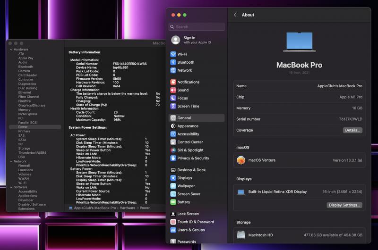The image size is (378, 250).
Task: Open Control Center icon in sidebar
Action: click(x=173, y=142)
